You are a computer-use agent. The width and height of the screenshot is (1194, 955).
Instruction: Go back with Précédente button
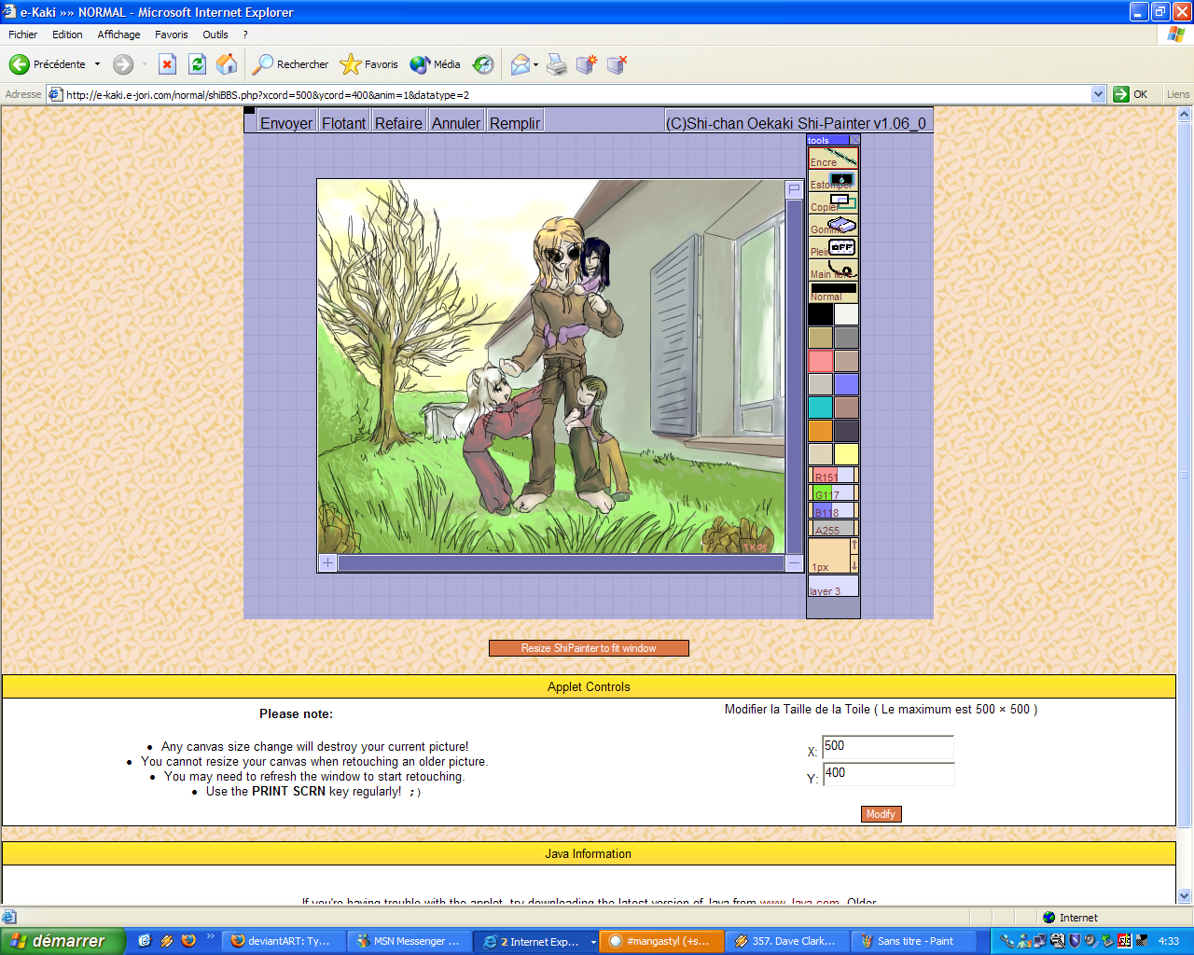[x=49, y=64]
